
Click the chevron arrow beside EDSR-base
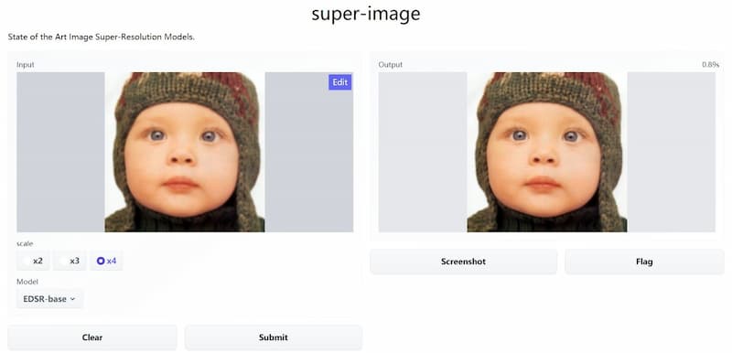(x=72, y=299)
